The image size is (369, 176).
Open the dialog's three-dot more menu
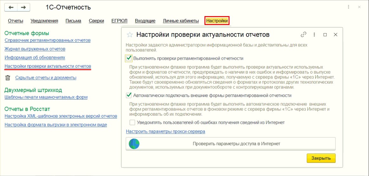tap(314, 35)
